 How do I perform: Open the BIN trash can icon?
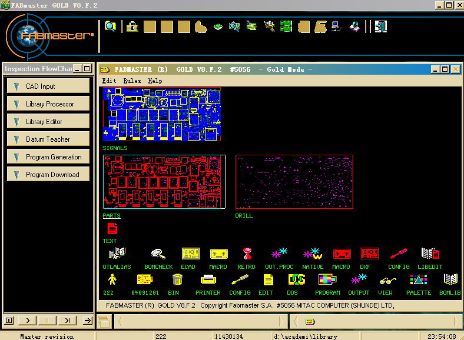177,279
